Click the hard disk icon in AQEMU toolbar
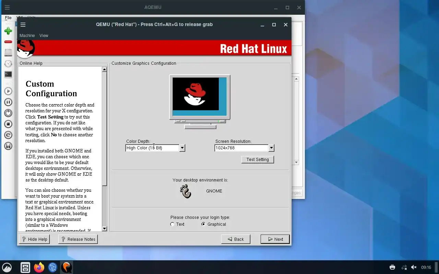 (8, 53)
